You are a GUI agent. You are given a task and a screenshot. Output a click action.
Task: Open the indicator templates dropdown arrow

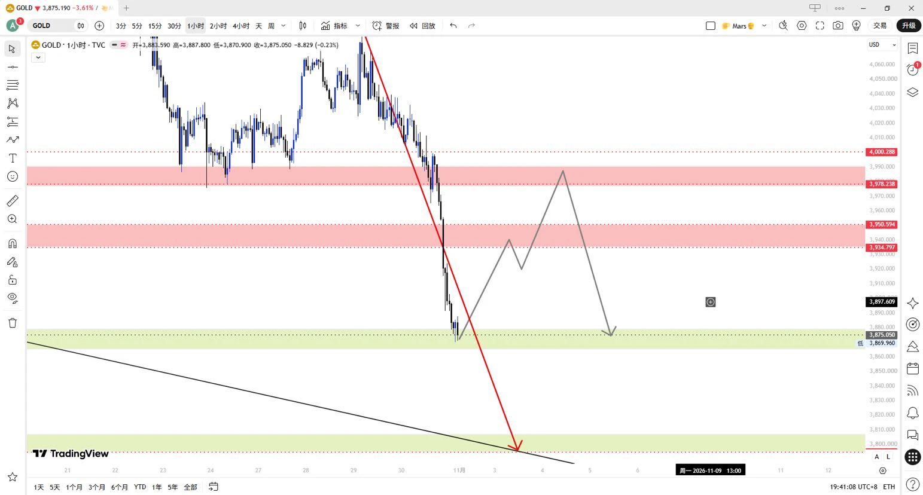coord(358,26)
